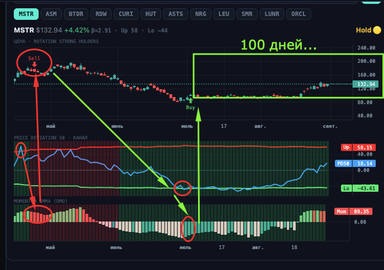Viewport: 384px width, 270px height.
Task: Click the 132.94 current price label
Action: [365, 84]
